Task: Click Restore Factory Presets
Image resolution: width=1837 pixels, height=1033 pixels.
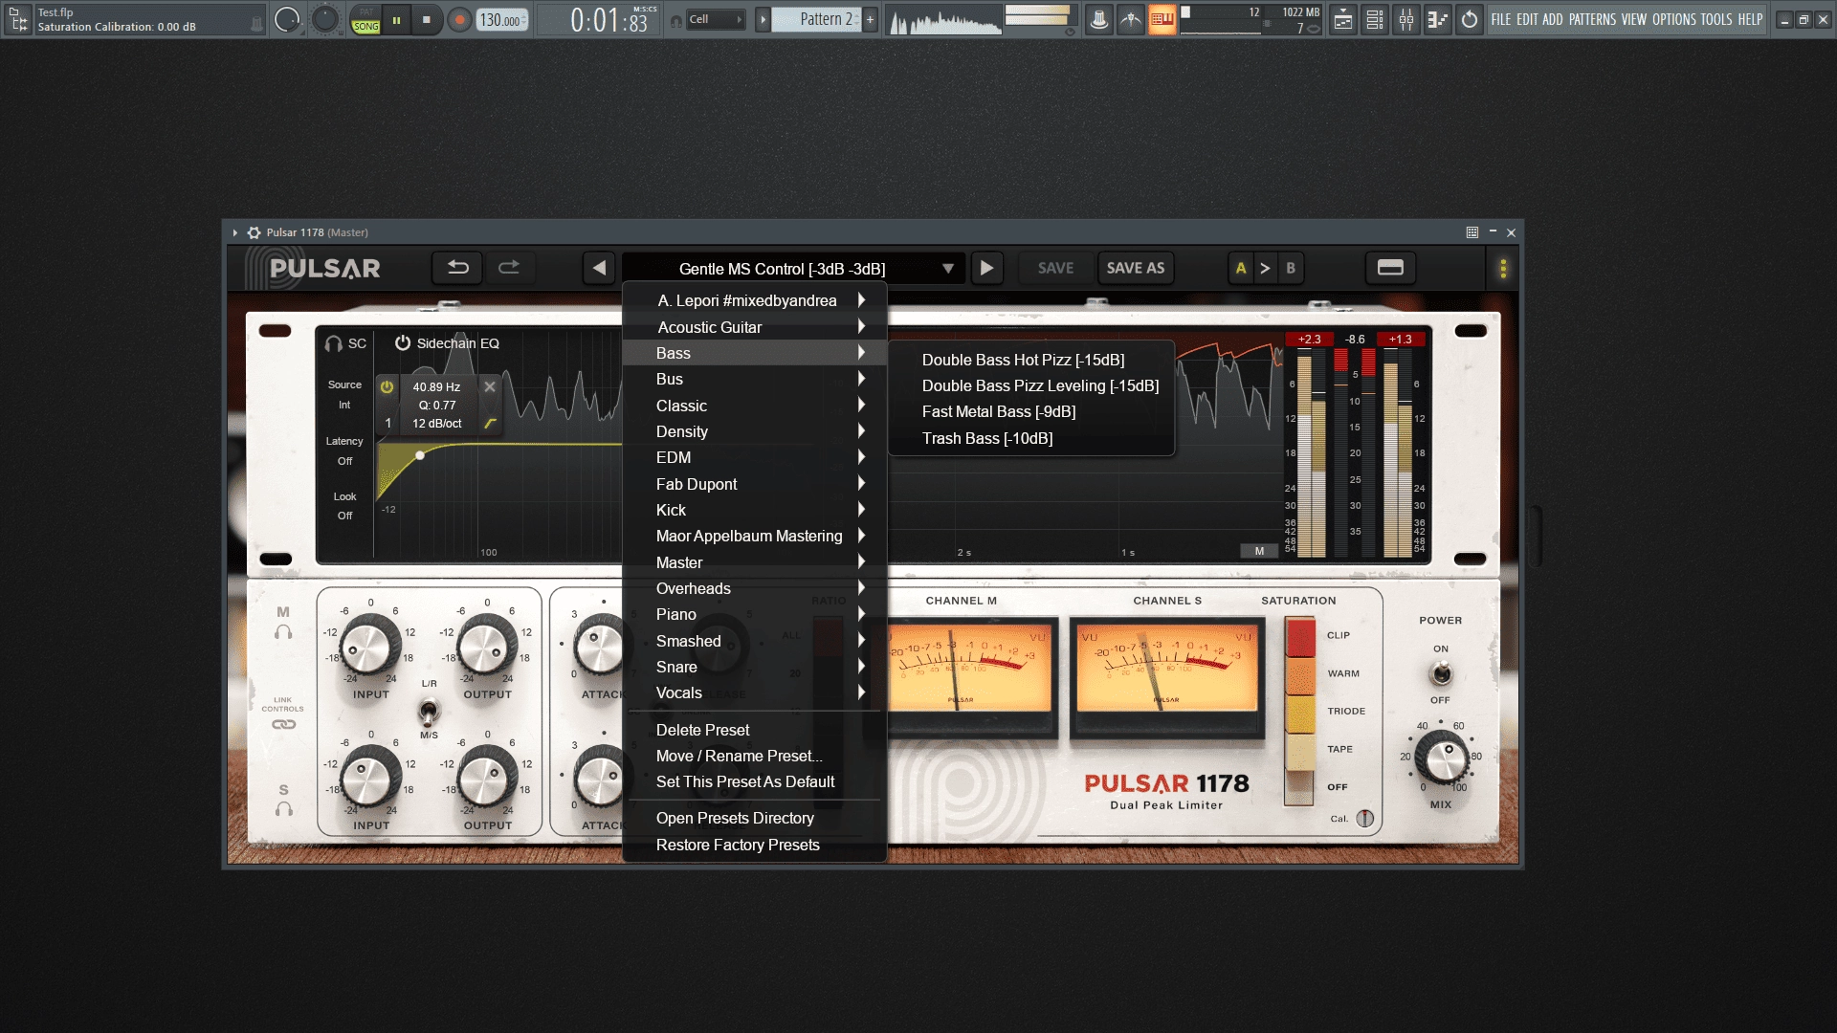Action: (x=755, y=845)
